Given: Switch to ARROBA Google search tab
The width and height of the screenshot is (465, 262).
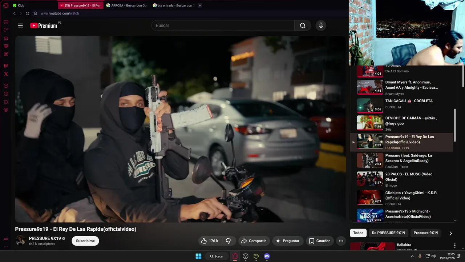Looking at the screenshot, I should point(126,5).
